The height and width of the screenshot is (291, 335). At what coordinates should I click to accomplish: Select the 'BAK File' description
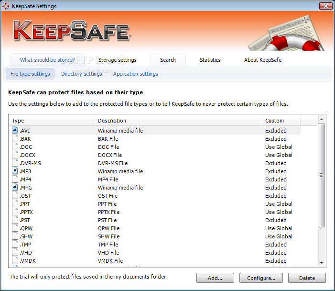(108, 139)
